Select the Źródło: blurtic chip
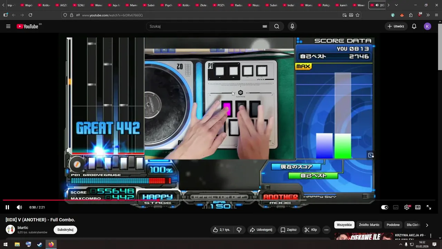442x249 pixels. 369,225
